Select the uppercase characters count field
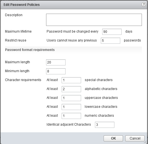 click(x=71, y=98)
